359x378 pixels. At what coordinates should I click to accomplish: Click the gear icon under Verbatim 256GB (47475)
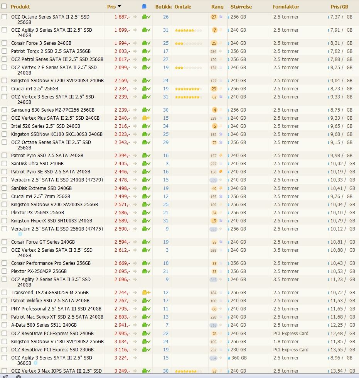click(20, 234)
